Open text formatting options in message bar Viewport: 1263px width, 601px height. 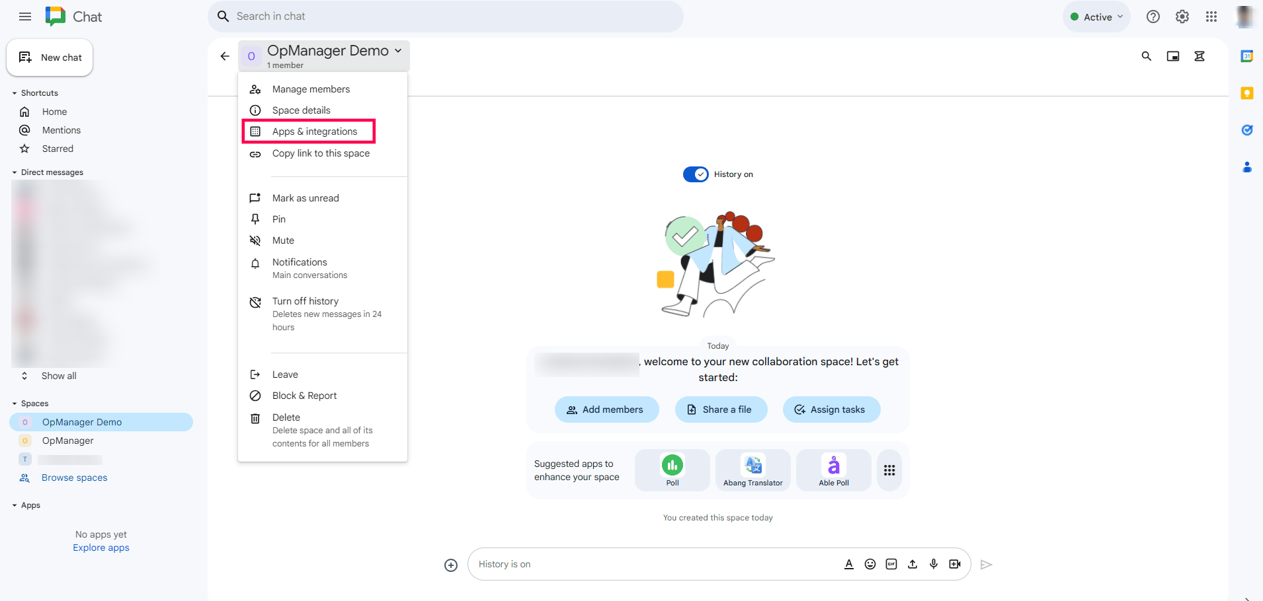849,564
